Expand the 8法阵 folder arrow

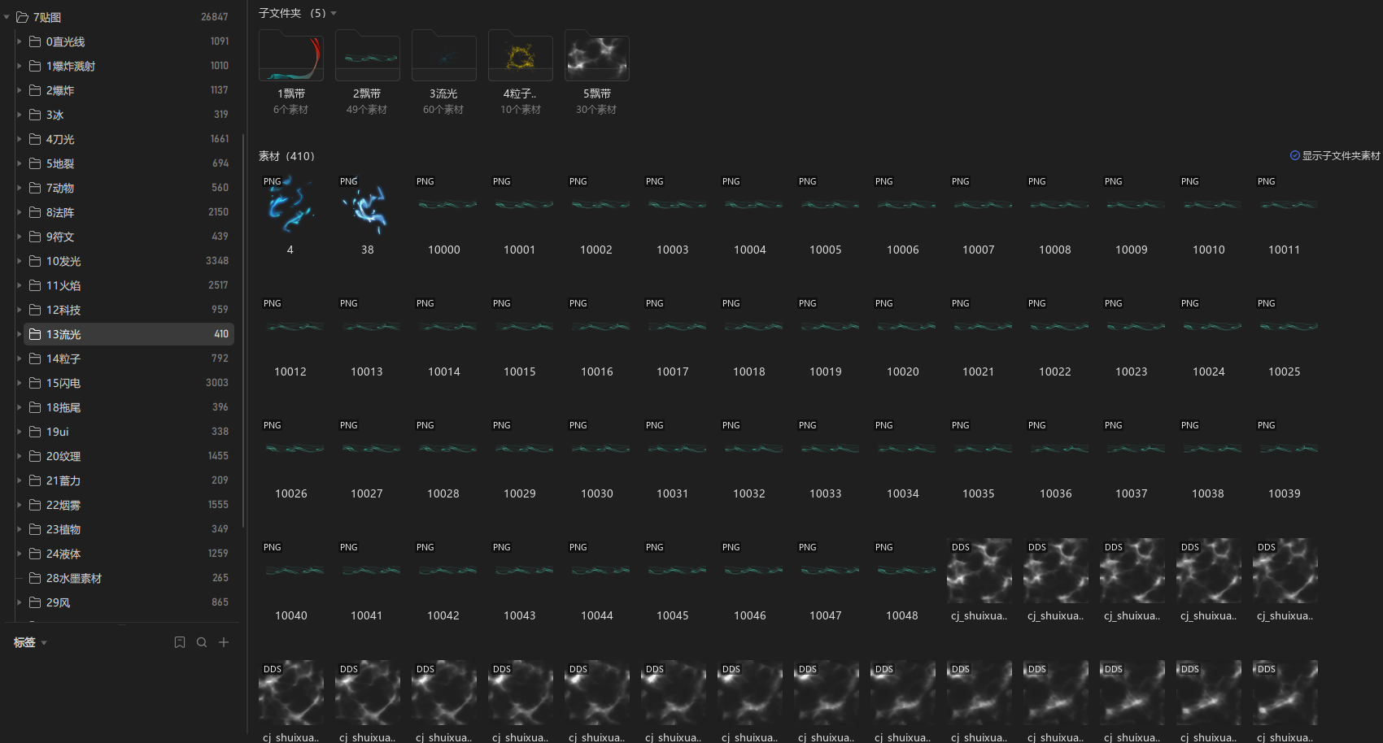(20, 212)
